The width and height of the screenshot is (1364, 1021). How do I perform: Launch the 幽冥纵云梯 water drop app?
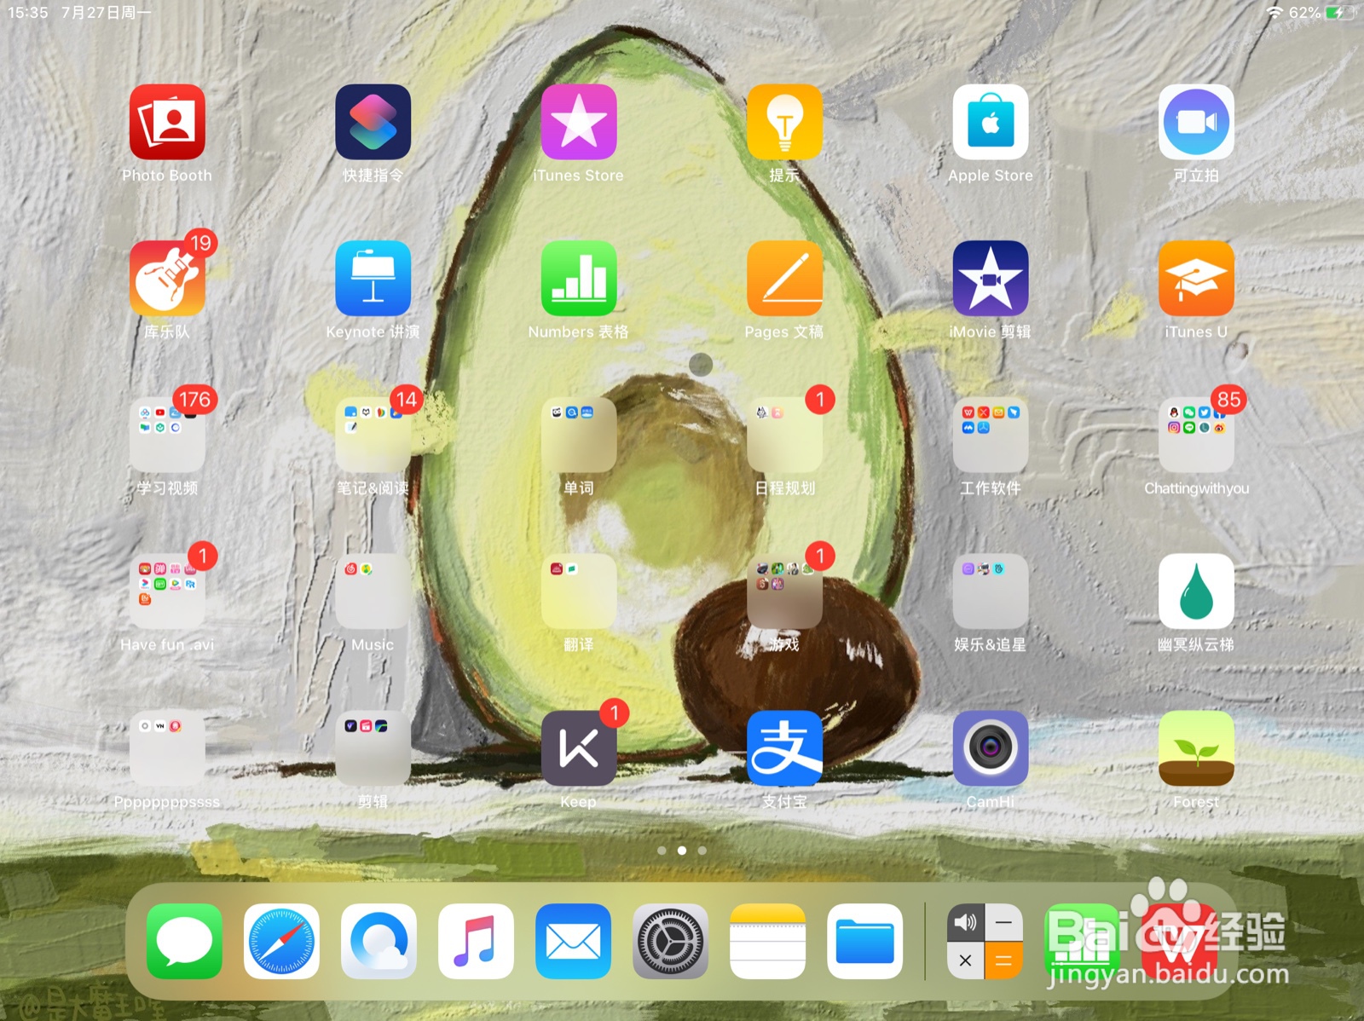pyautogui.click(x=1196, y=591)
